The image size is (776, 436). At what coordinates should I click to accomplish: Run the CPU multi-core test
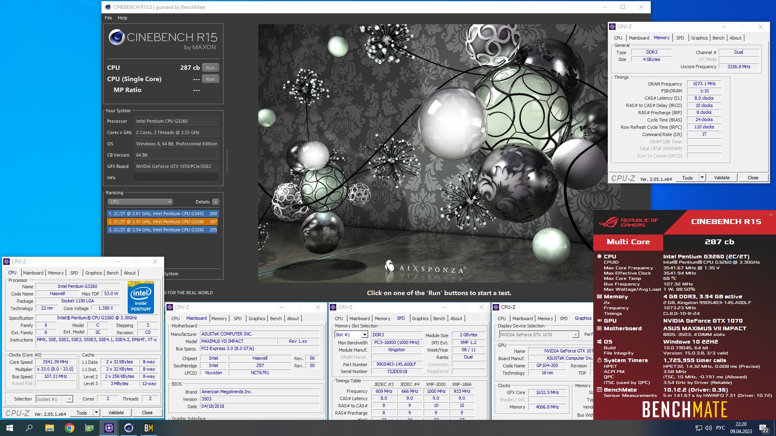point(210,68)
